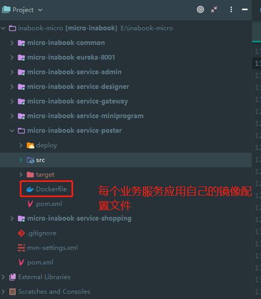Image resolution: width=261 pixels, height=299 pixels.
Task: Select pom.xml inside the service-poster module
Action: point(49,204)
